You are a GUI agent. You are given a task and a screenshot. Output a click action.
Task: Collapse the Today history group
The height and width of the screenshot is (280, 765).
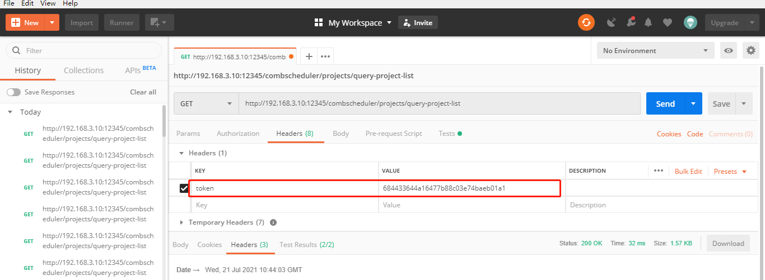coord(10,112)
